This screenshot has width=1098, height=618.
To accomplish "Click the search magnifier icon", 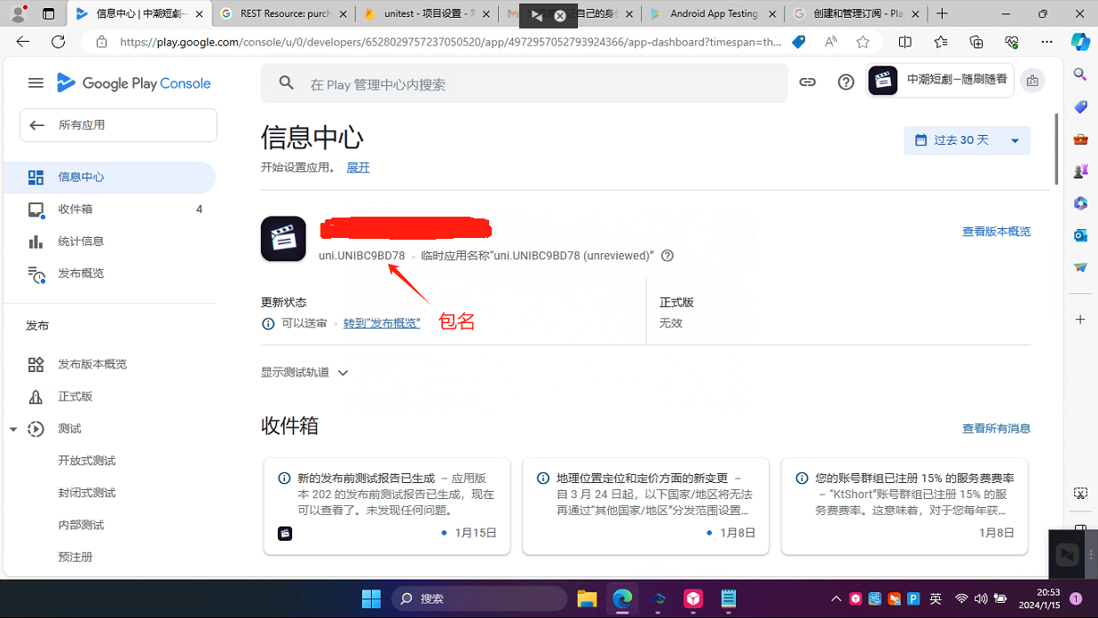I will point(286,83).
